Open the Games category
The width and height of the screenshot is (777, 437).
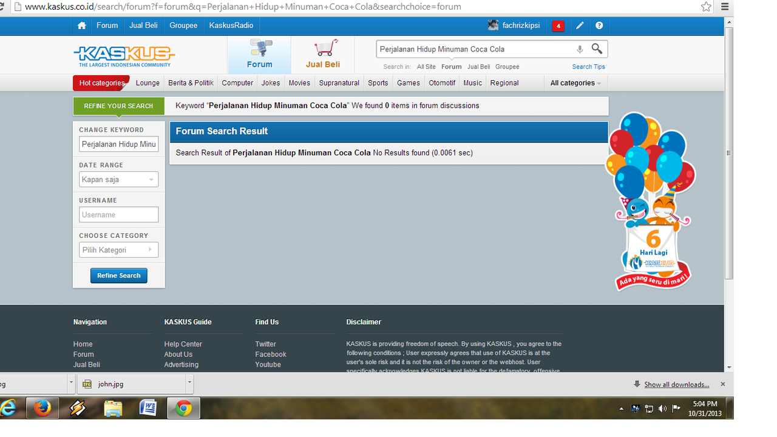click(409, 83)
